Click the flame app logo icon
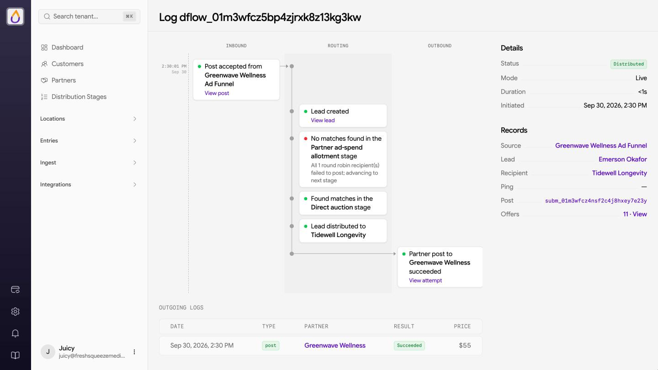 pyautogui.click(x=16, y=16)
